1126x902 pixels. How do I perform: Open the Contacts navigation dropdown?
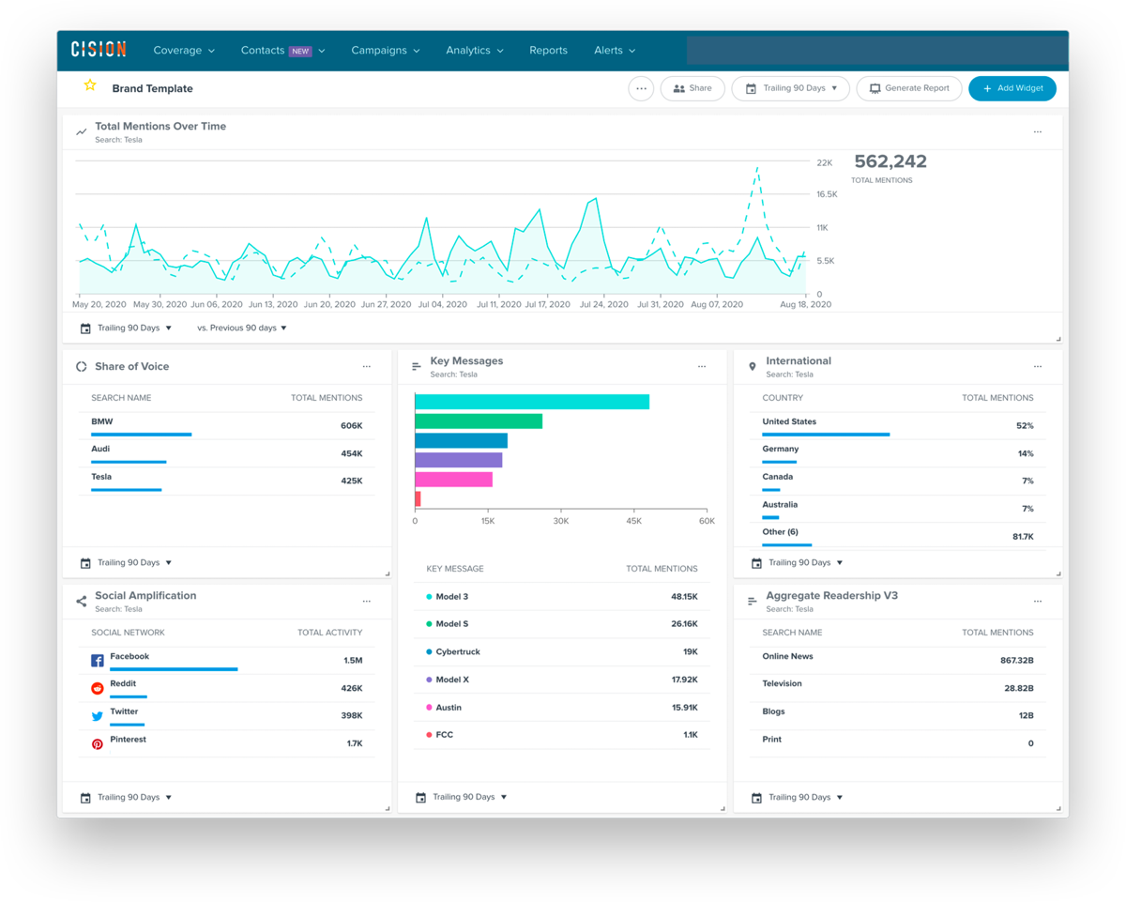282,51
